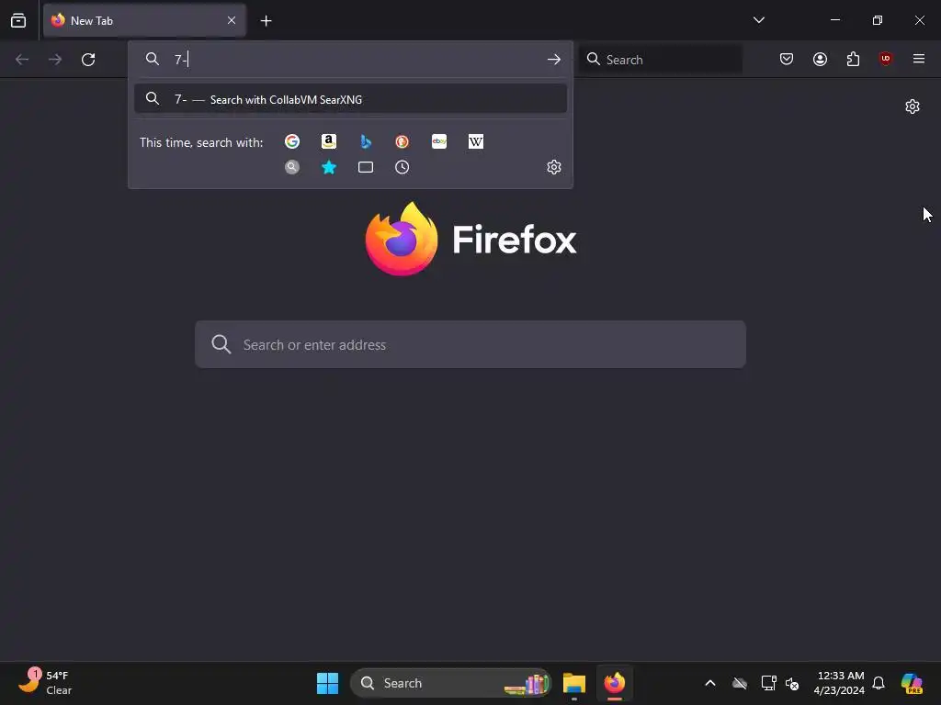
Task: Launch Copilot preview from taskbar
Action: 912,683
